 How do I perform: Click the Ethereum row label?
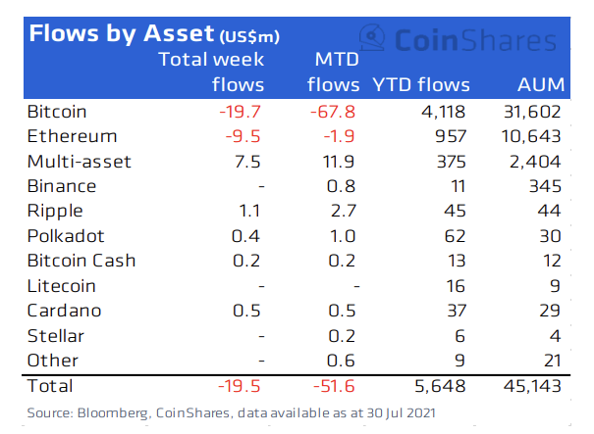(x=73, y=136)
